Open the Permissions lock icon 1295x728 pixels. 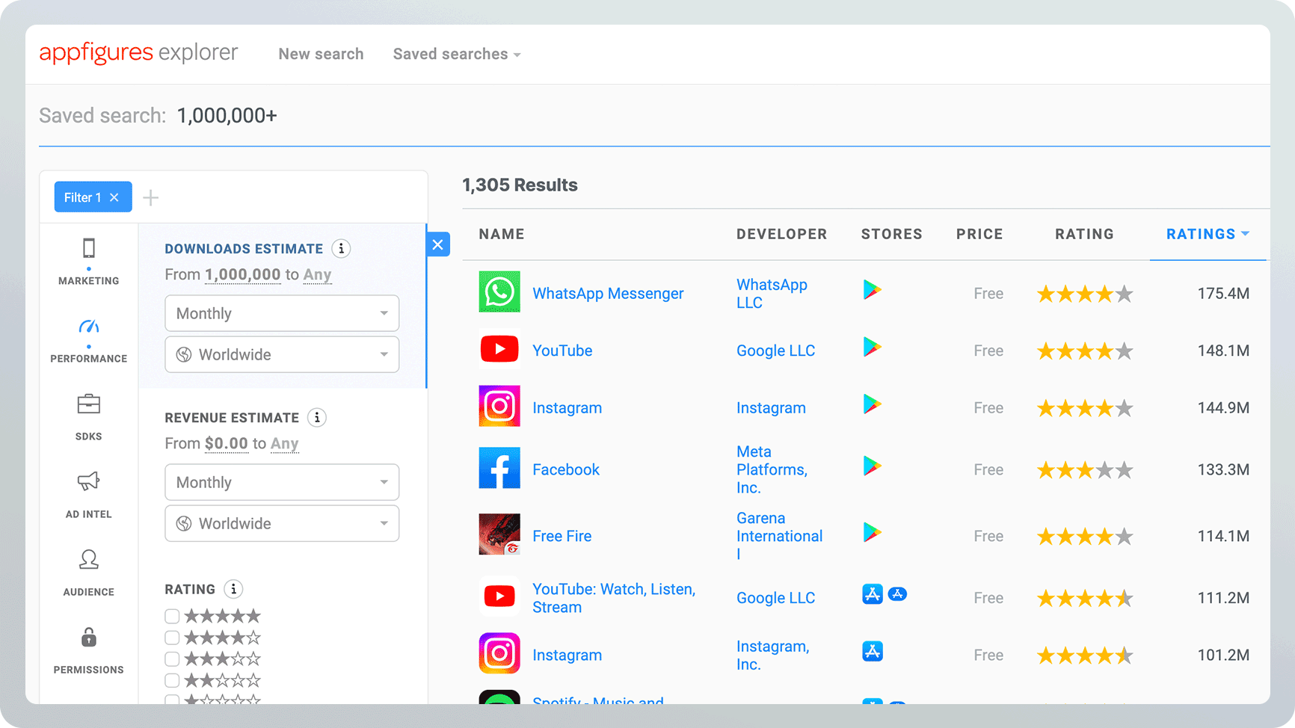(x=88, y=637)
